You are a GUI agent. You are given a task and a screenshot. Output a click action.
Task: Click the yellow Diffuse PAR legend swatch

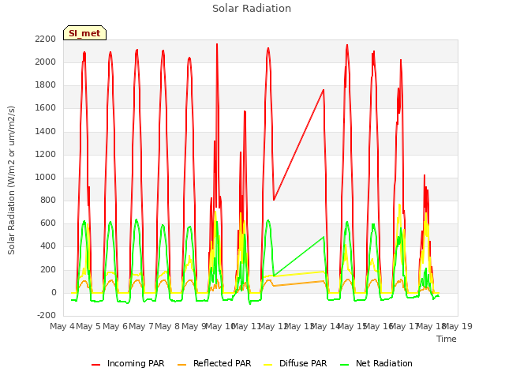(268, 365)
